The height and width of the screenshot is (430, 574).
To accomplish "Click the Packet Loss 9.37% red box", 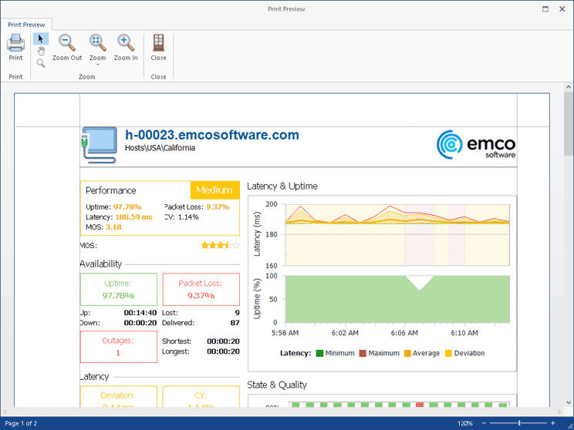I will (201, 289).
